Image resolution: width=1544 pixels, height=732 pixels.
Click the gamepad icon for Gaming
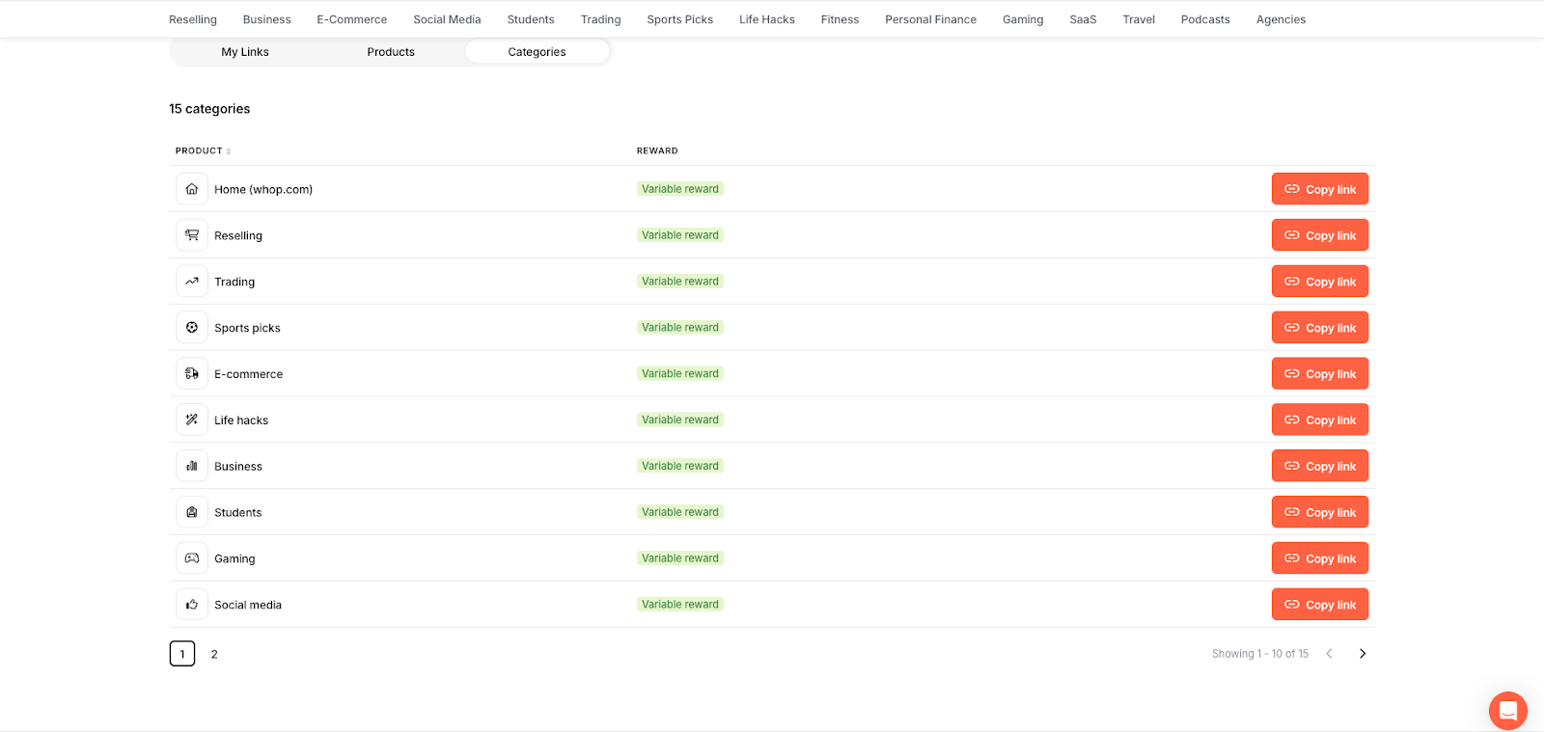point(192,558)
